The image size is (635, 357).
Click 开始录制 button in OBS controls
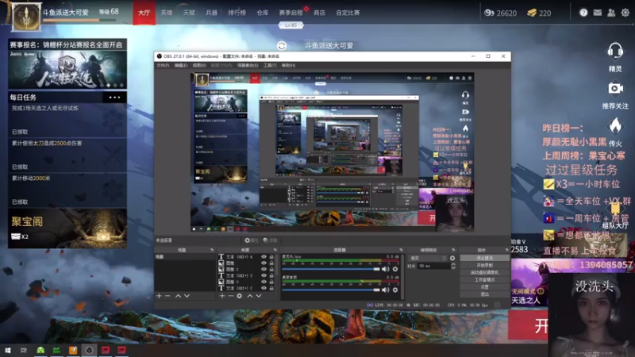pyautogui.click(x=484, y=265)
